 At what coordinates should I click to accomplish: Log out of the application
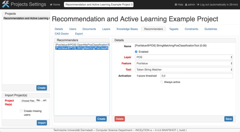[x=217, y=4]
